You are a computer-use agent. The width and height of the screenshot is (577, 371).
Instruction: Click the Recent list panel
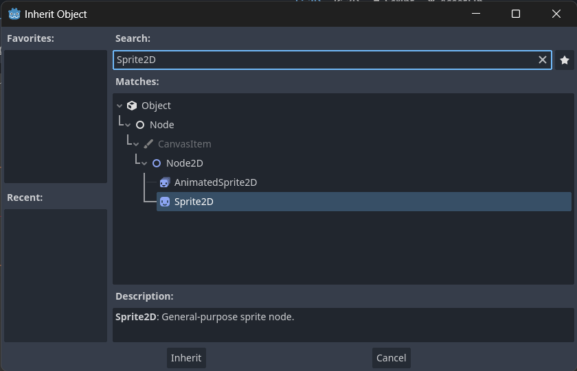click(x=56, y=276)
